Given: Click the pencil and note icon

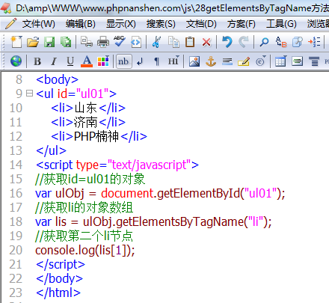Looking at the screenshot, I should [244, 61].
